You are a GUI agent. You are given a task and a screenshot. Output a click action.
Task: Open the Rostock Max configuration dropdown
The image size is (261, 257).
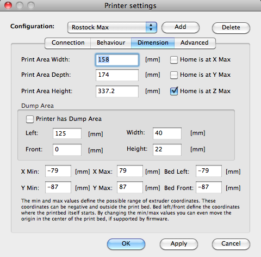click(112, 27)
